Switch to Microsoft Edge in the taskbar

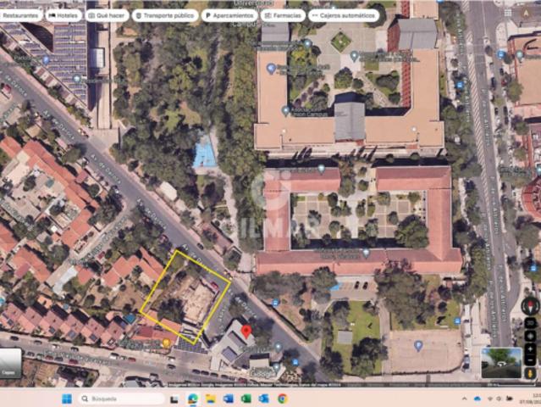point(193,399)
